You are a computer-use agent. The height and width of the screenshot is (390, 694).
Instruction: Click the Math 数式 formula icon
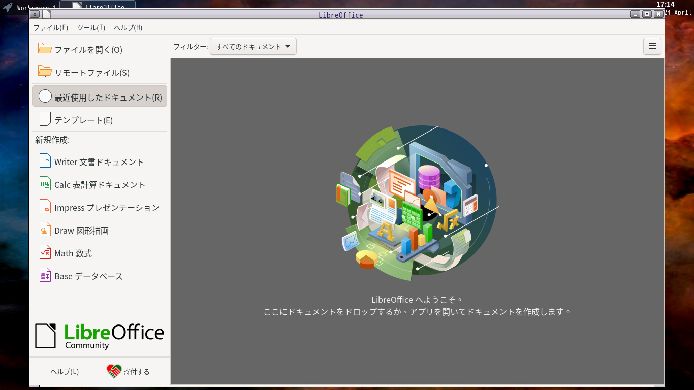click(45, 253)
